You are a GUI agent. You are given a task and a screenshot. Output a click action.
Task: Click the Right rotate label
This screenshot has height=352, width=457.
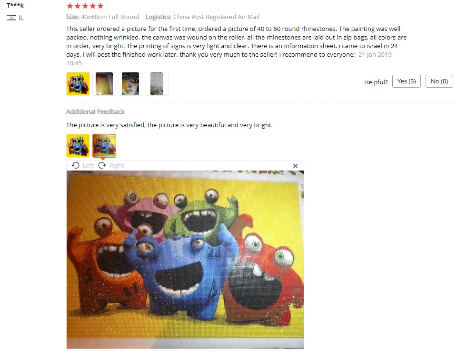117,166
